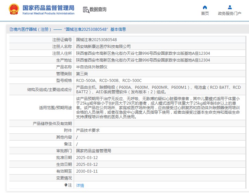Click the document icon before 境内医疗器械
Image resolution: width=249 pixels, height=193 pixels.
(11, 29)
